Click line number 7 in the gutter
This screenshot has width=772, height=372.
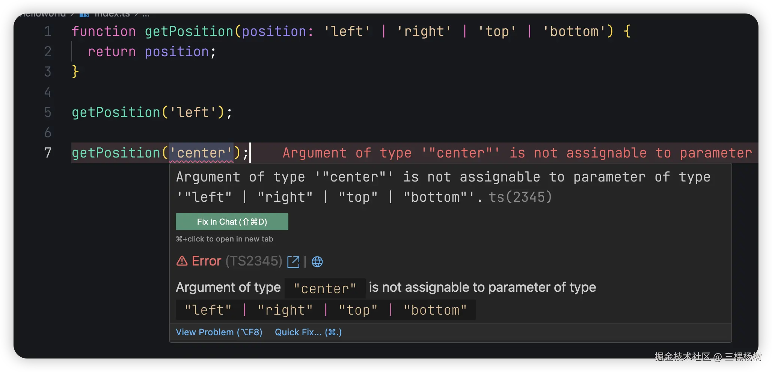(x=48, y=153)
